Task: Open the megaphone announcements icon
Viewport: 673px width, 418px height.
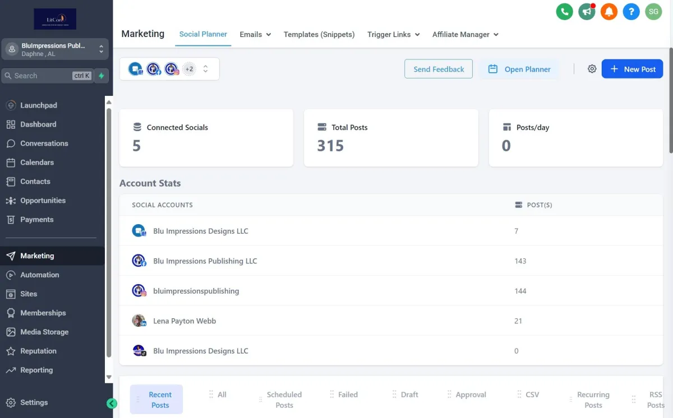Action: click(x=587, y=11)
